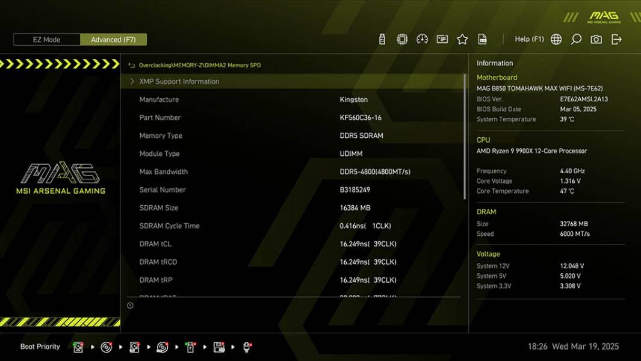Click the profile file icon in toolbar
The width and height of the screenshot is (641, 361).
pyautogui.click(x=482, y=39)
